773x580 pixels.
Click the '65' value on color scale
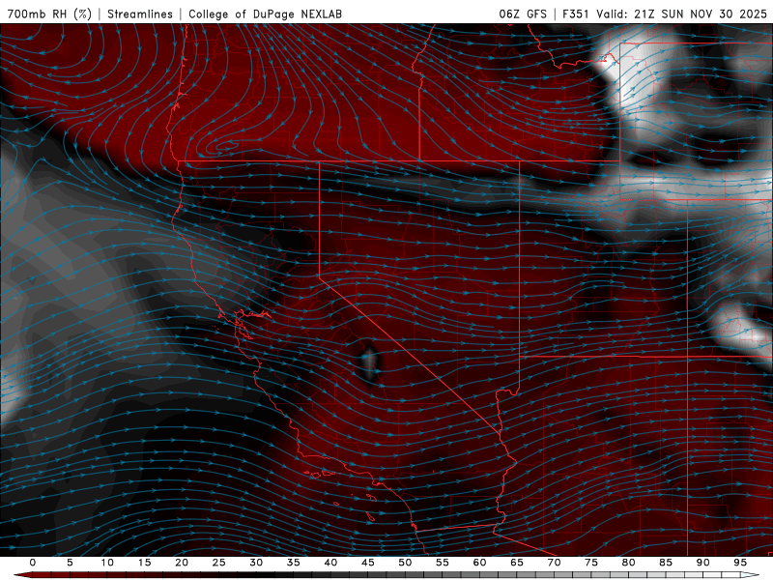(517, 563)
